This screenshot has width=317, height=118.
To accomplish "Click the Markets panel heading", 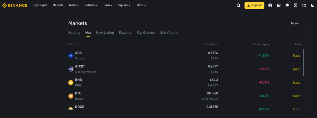I will [x=78, y=23].
